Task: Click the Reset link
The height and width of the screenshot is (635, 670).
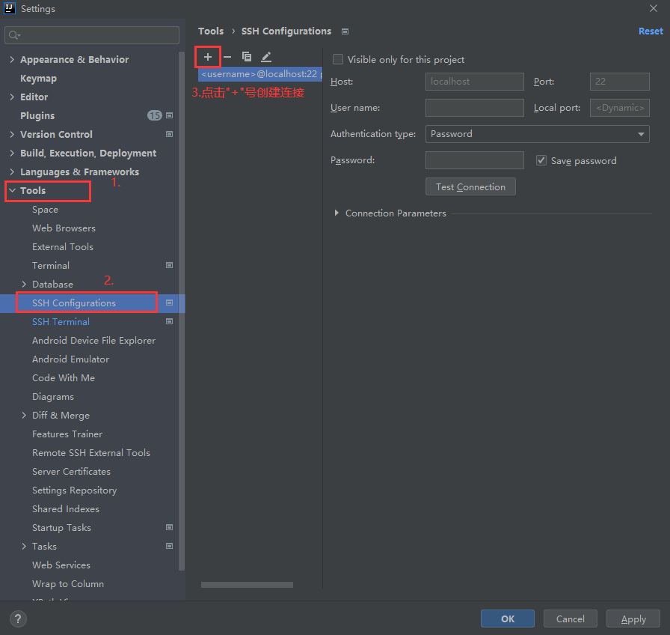Action: click(651, 31)
